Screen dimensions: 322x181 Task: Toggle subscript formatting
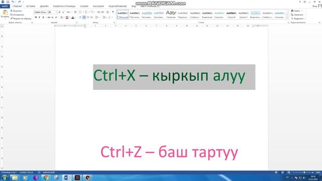coord(52,18)
